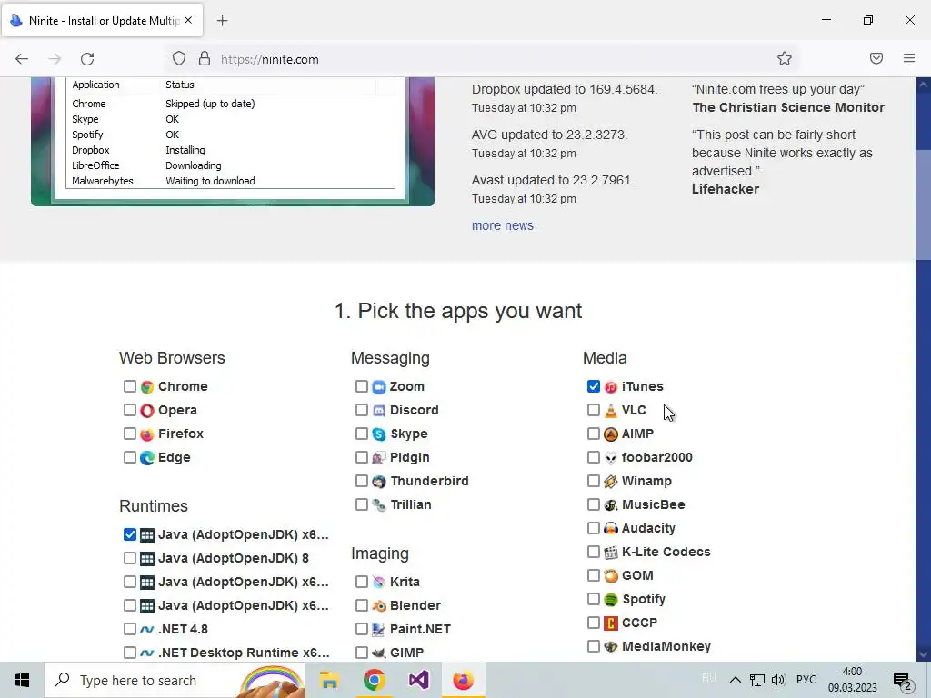Click the Spotify label in Media list
Image resolution: width=931 pixels, height=698 pixels.
click(x=644, y=600)
